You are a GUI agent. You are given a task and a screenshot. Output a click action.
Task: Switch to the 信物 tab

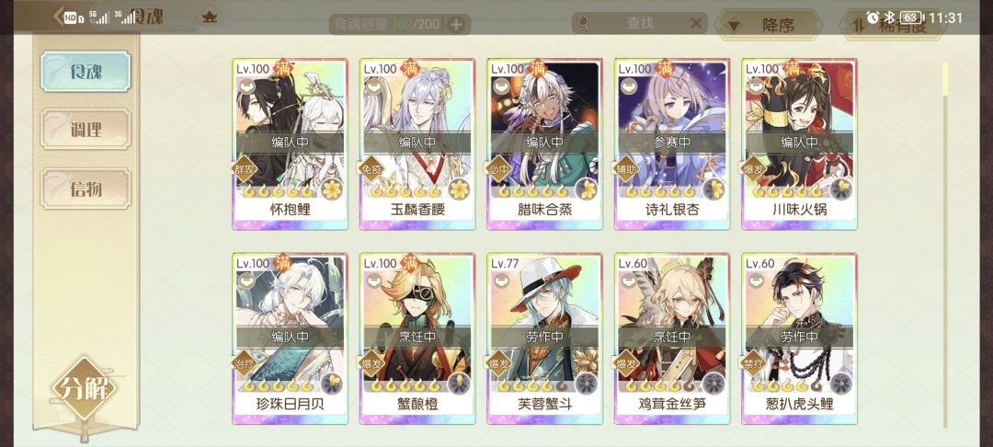click(86, 189)
